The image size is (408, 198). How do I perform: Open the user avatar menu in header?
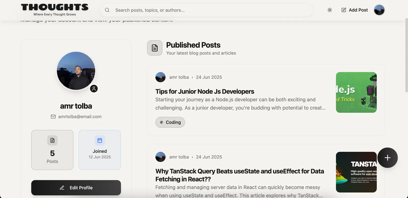tap(379, 10)
